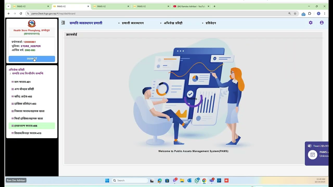Expand the प्रणाली व्यवस्थापन dropdown menu
Viewport: 333px width, 187px height.
(131, 23)
